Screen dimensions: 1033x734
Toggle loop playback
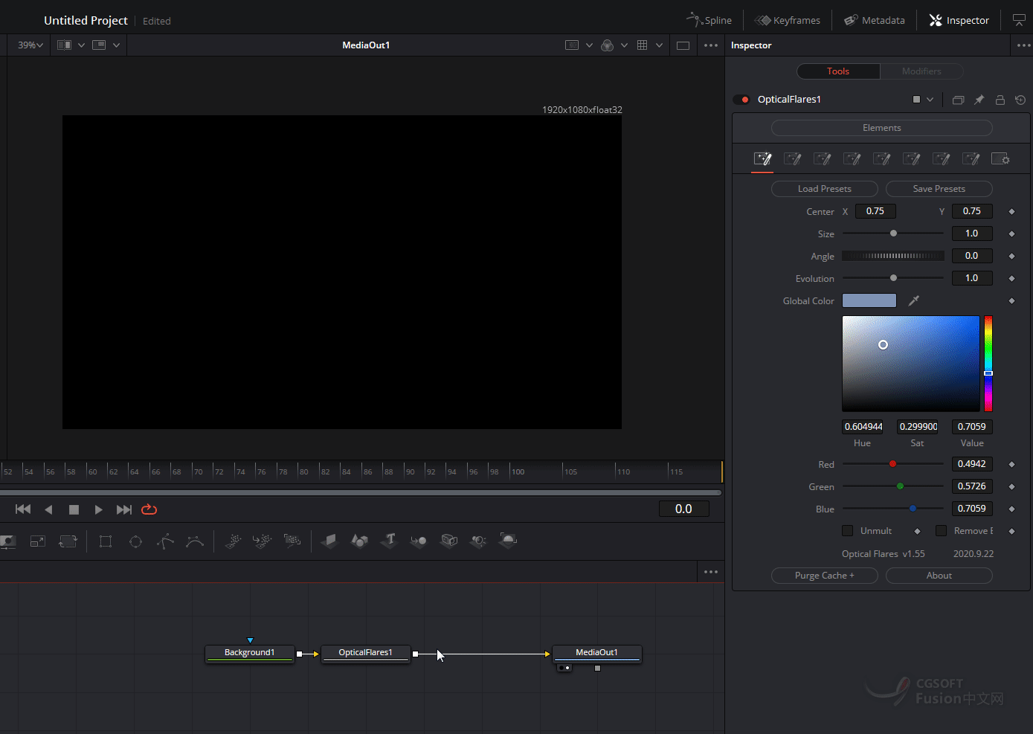tap(149, 509)
